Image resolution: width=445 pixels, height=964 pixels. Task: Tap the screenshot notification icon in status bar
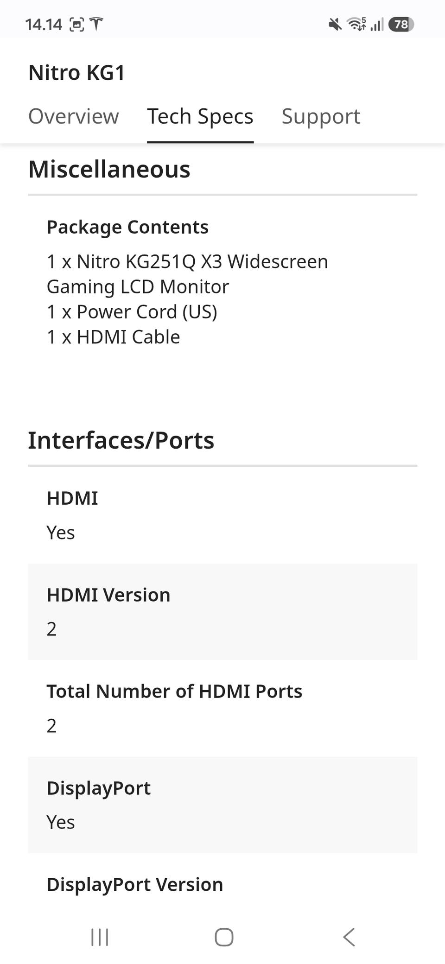tap(77, 24)
